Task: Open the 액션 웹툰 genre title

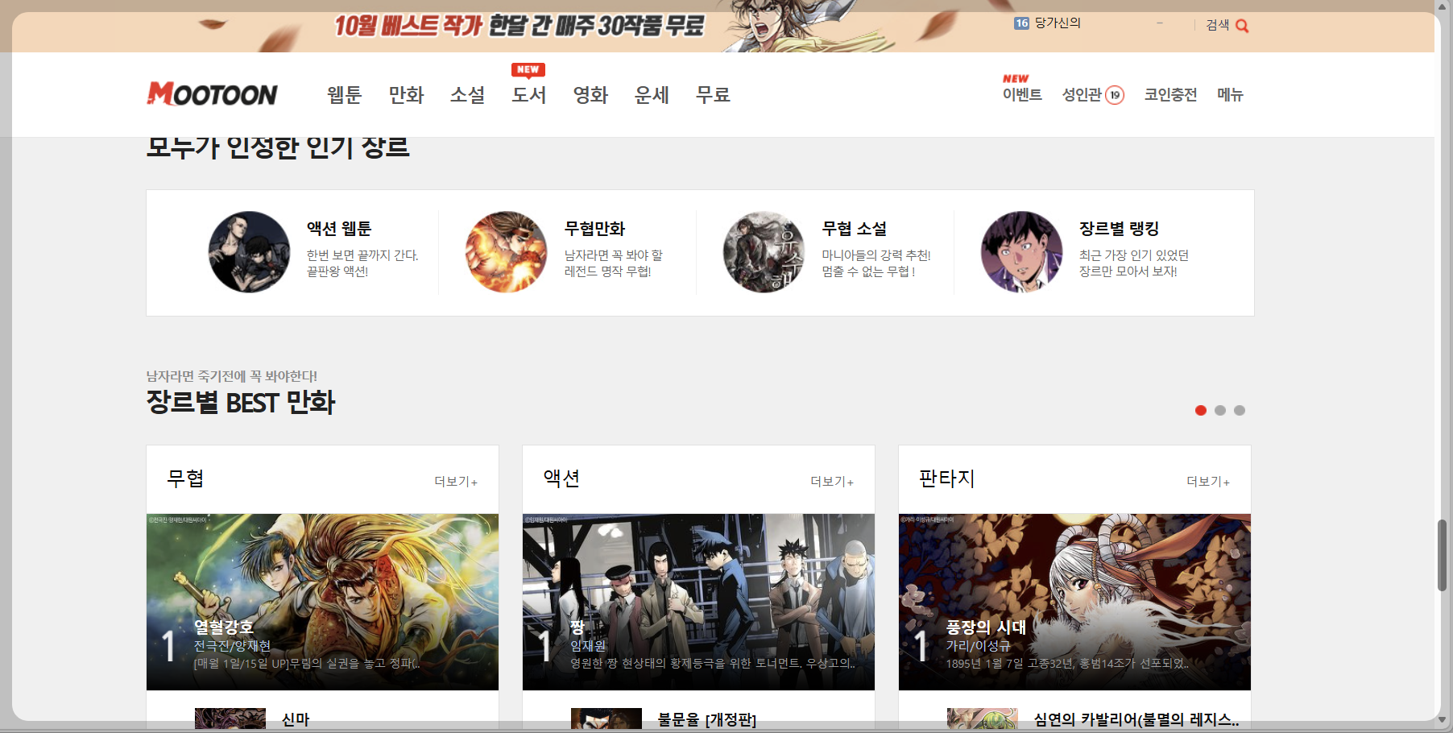Action: pyautogui.click(x=339, y=229)
